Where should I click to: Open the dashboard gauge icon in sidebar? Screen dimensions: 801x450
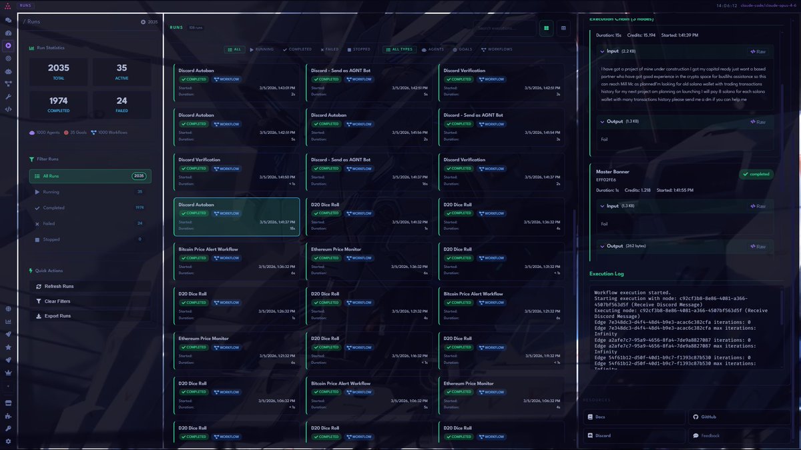click(8, 33)
